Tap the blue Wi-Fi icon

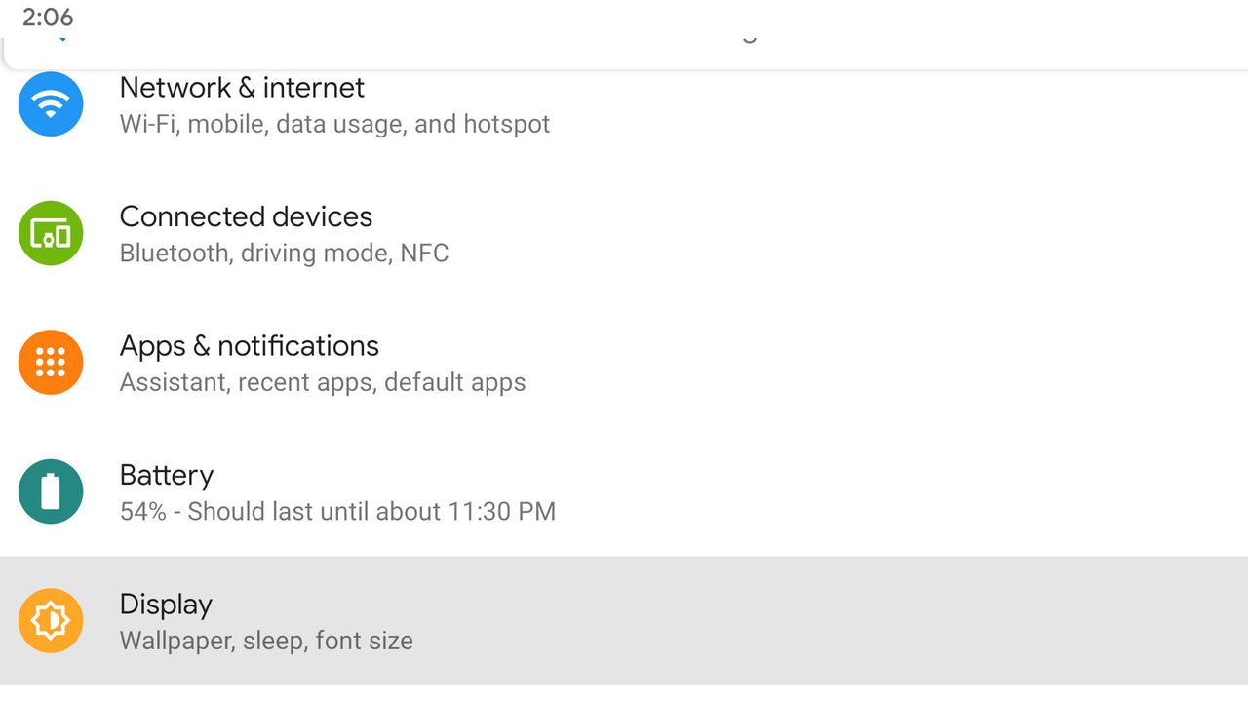coord(51,103)
